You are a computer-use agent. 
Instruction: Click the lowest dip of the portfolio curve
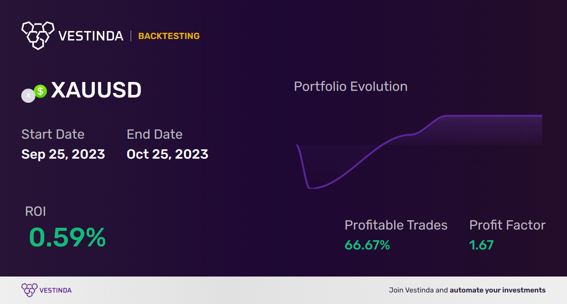[x=312, y=187]
